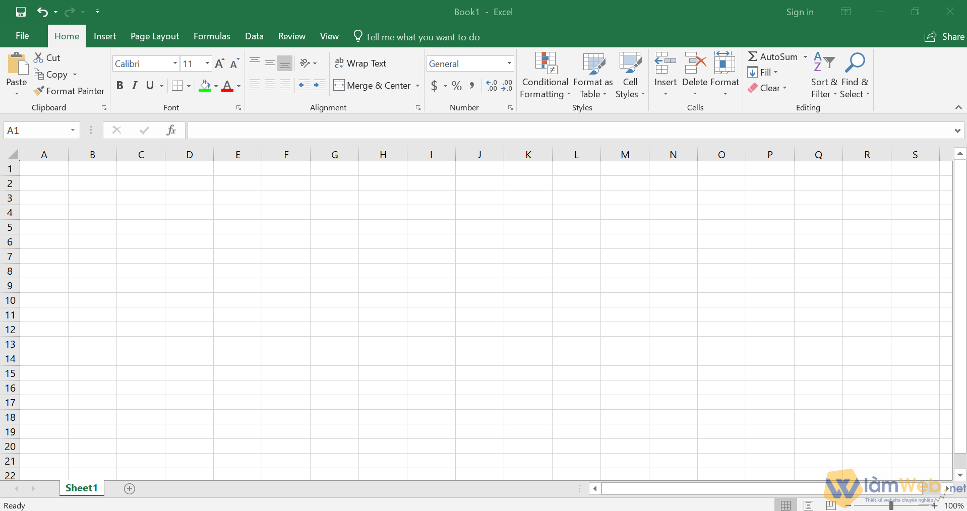Screen dimensions: 967x511
Task: Switch to the Data tab
Action: point(254,36)
